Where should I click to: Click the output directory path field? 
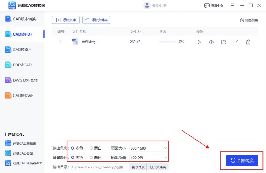click(100, 167)
